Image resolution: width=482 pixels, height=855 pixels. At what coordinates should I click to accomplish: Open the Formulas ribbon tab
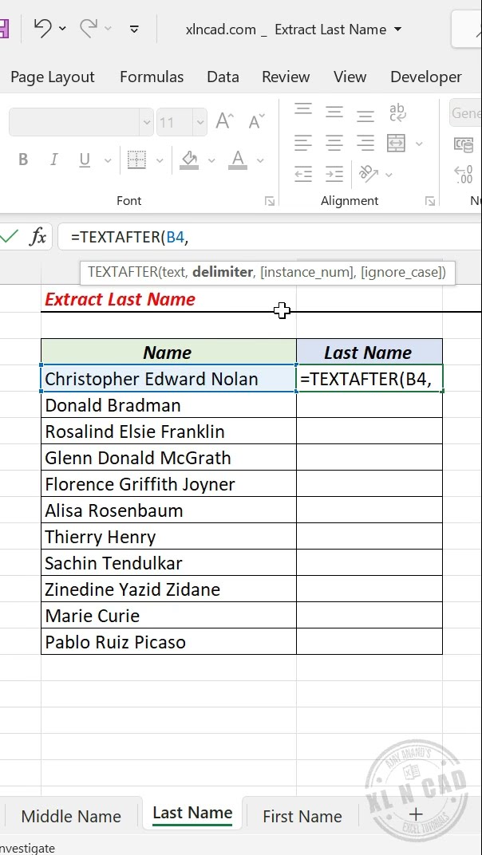[x=152, y=77]
